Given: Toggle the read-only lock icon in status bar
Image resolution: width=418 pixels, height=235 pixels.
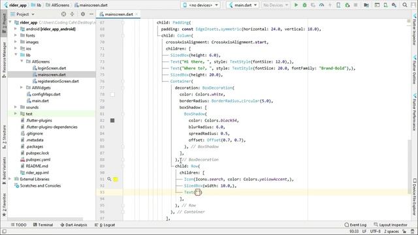Looking at the screenshot, I should pos(404,232).
